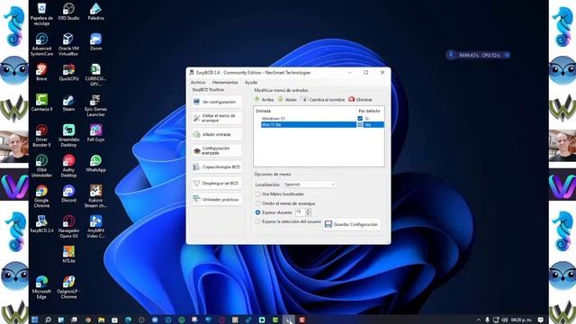The width and height of the screenshot is (576, 324).
Task: Open Copiar/Arreglar BCD section
Action: [217, 166]
